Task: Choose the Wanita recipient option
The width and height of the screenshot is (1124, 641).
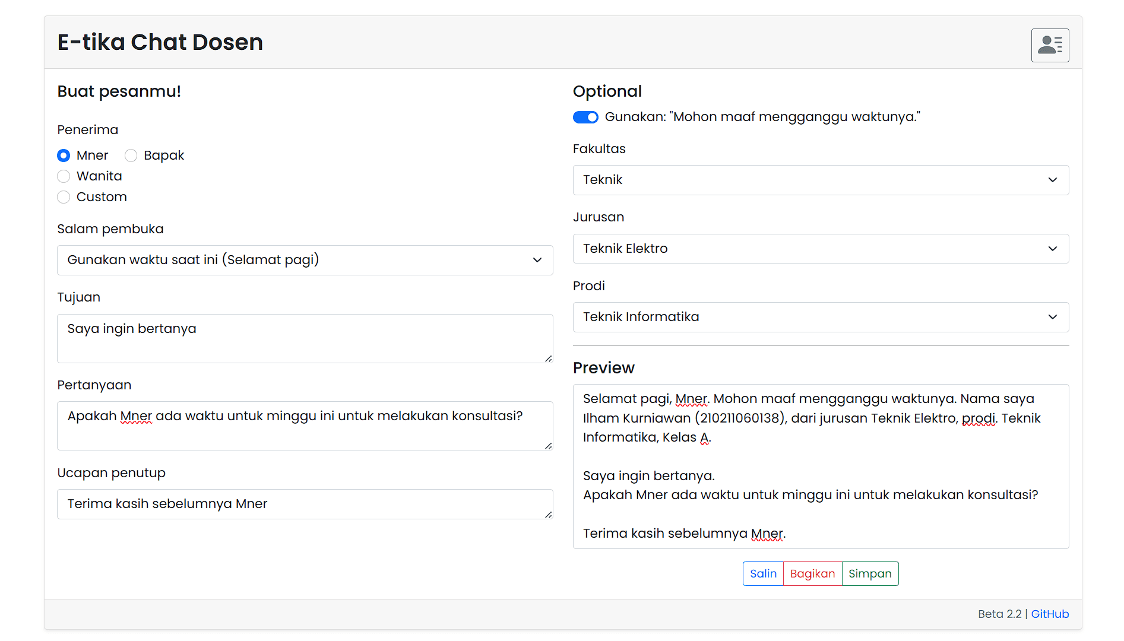Action: [64, 176]
